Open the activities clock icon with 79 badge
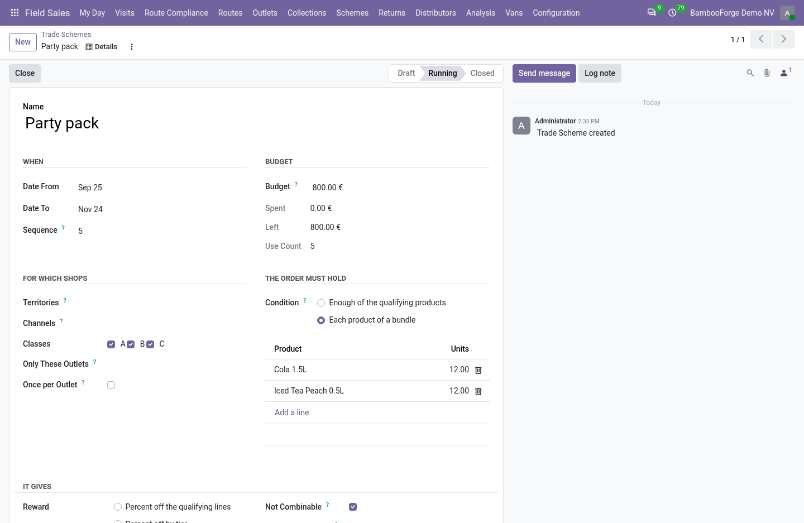The height and width of the screenshot is (523, 804). click(673, 12)
